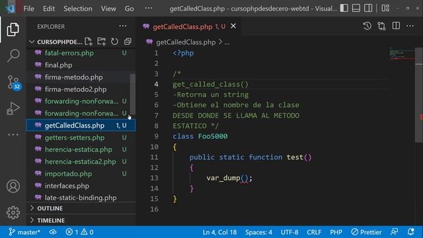Open the View menu

[x=108, y=9]
